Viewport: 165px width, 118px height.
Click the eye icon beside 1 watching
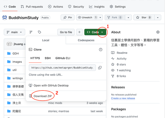[113, 70]
